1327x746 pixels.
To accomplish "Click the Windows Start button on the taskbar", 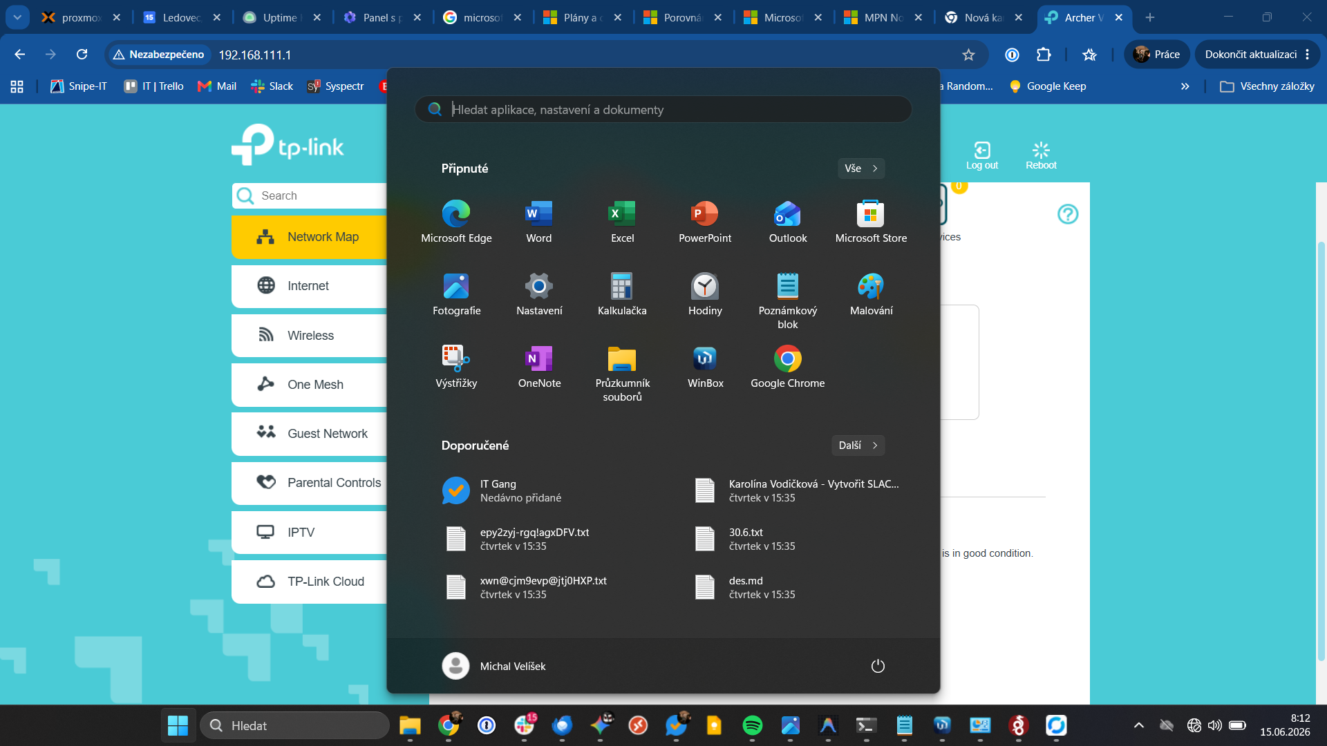I will [178, 725].
